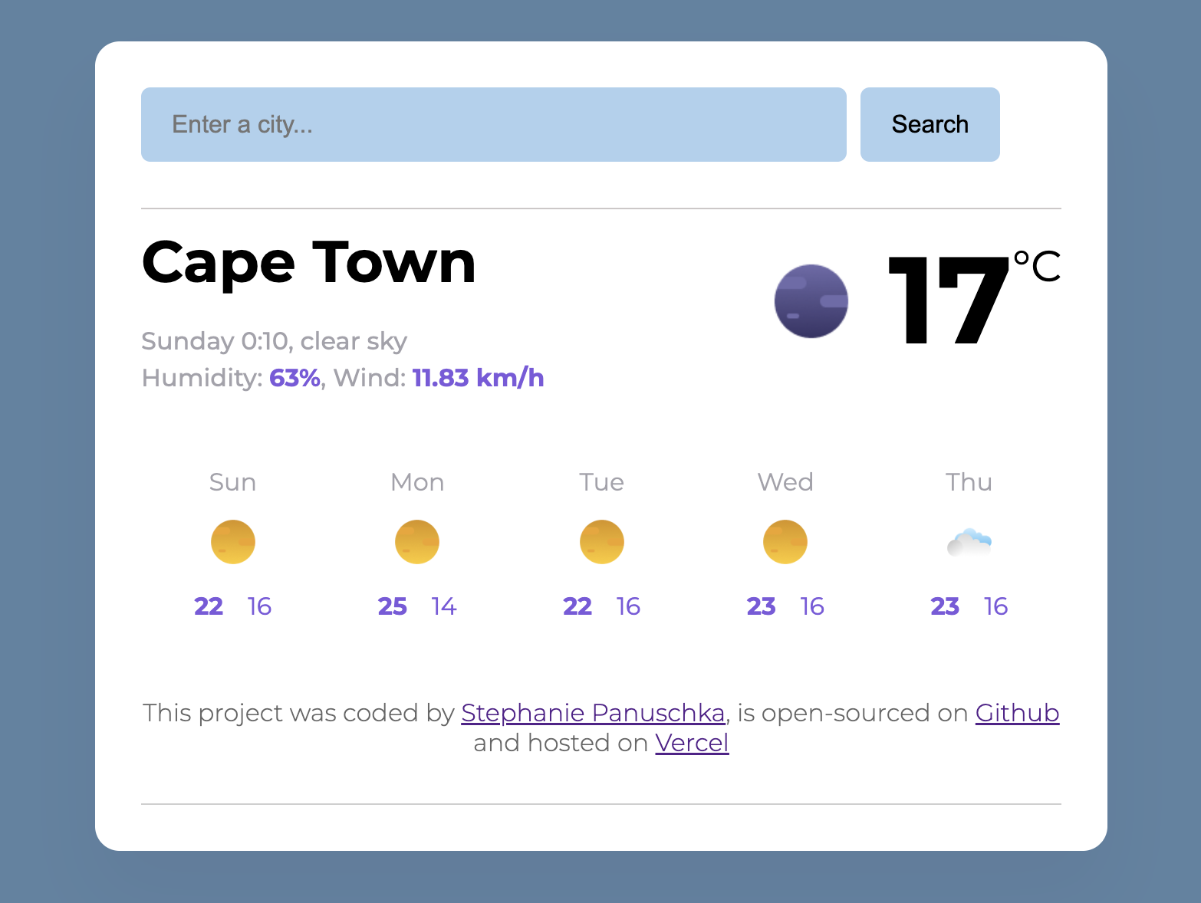The width and height of the screenshot is (1201, 903).
Task: Click the sun icon for Wednesday
Action: 785,541
